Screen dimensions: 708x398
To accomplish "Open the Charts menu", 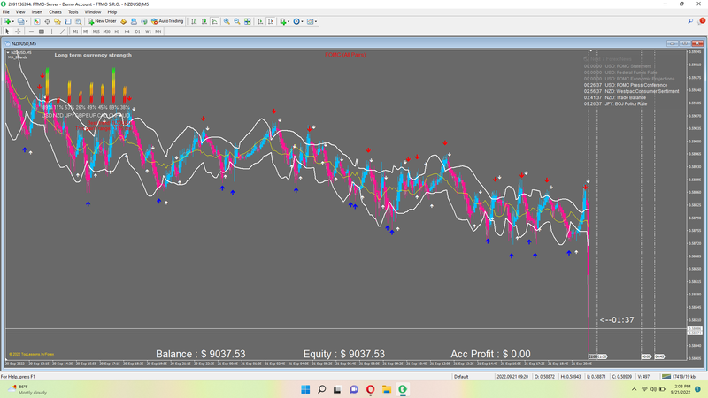I will tap(55, 11).
